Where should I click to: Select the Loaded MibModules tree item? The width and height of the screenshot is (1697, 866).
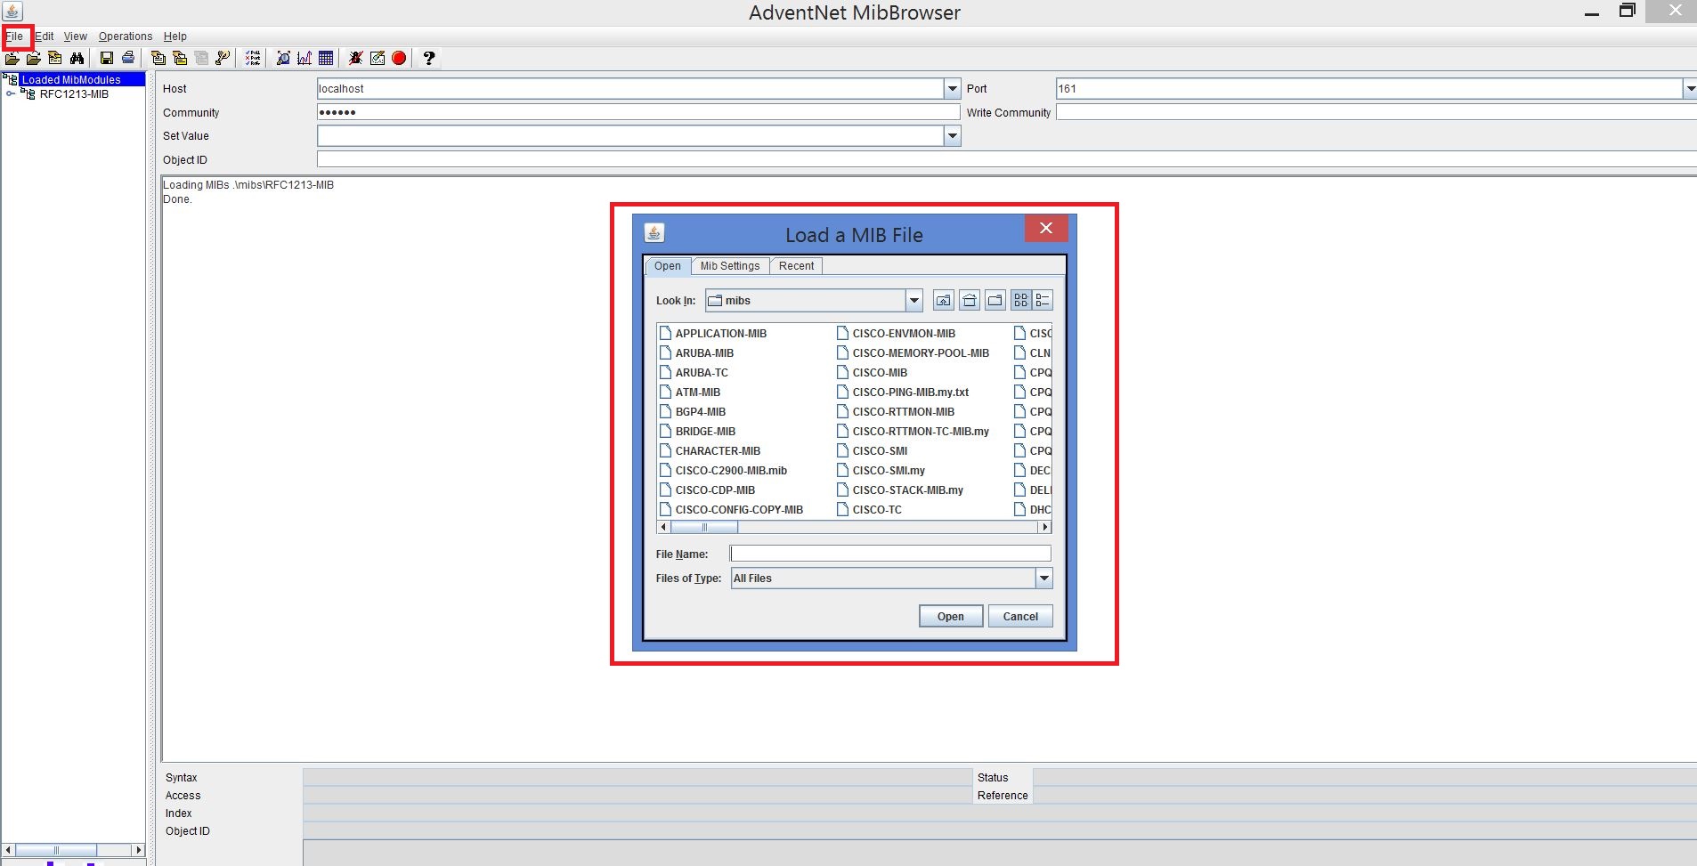tap(71, 79)
